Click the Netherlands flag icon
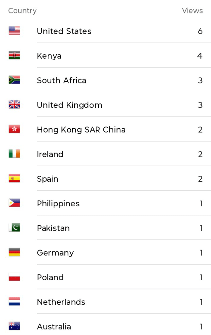 pyautogui.click(x=14, y=302)
